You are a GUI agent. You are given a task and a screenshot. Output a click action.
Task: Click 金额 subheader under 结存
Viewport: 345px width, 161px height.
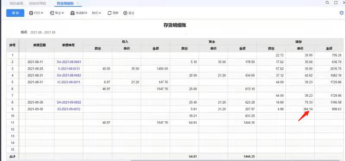coord(329,49)
